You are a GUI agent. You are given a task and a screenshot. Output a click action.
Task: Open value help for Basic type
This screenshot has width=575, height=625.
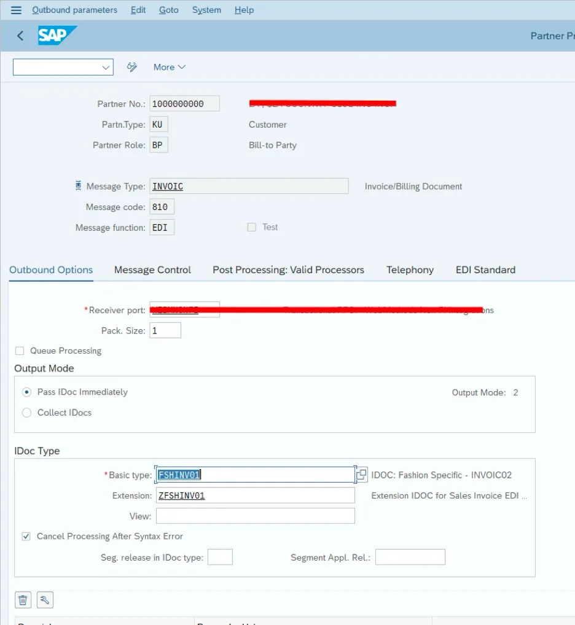click(x=361, y=475)
